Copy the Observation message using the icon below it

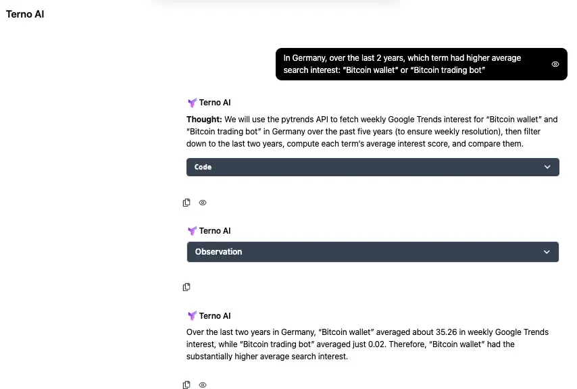(186, 287)
